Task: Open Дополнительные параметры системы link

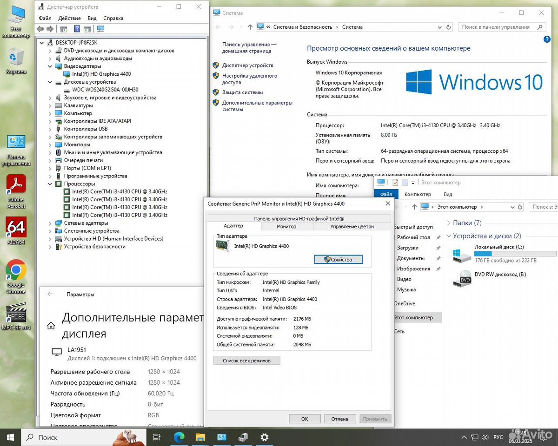Action: (x=257, y=106)
